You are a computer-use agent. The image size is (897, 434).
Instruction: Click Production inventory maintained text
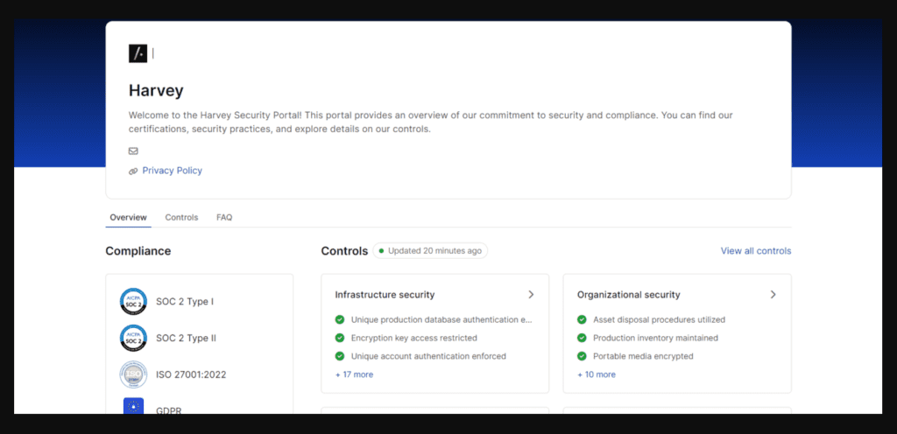pos(655,338)
